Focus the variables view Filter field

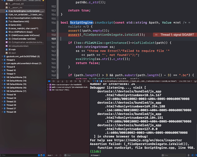pyautogui.click(x=76, y=155)
